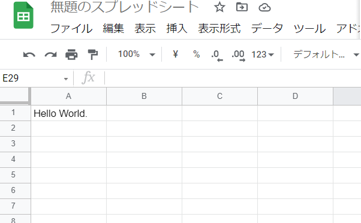The image size is (361, 223).
Task: Open the 123 number format dropdown
Action: pos(263,55)
